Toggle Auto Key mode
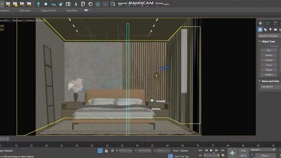This screenshot has height=158, width=281. click(243, 151)
